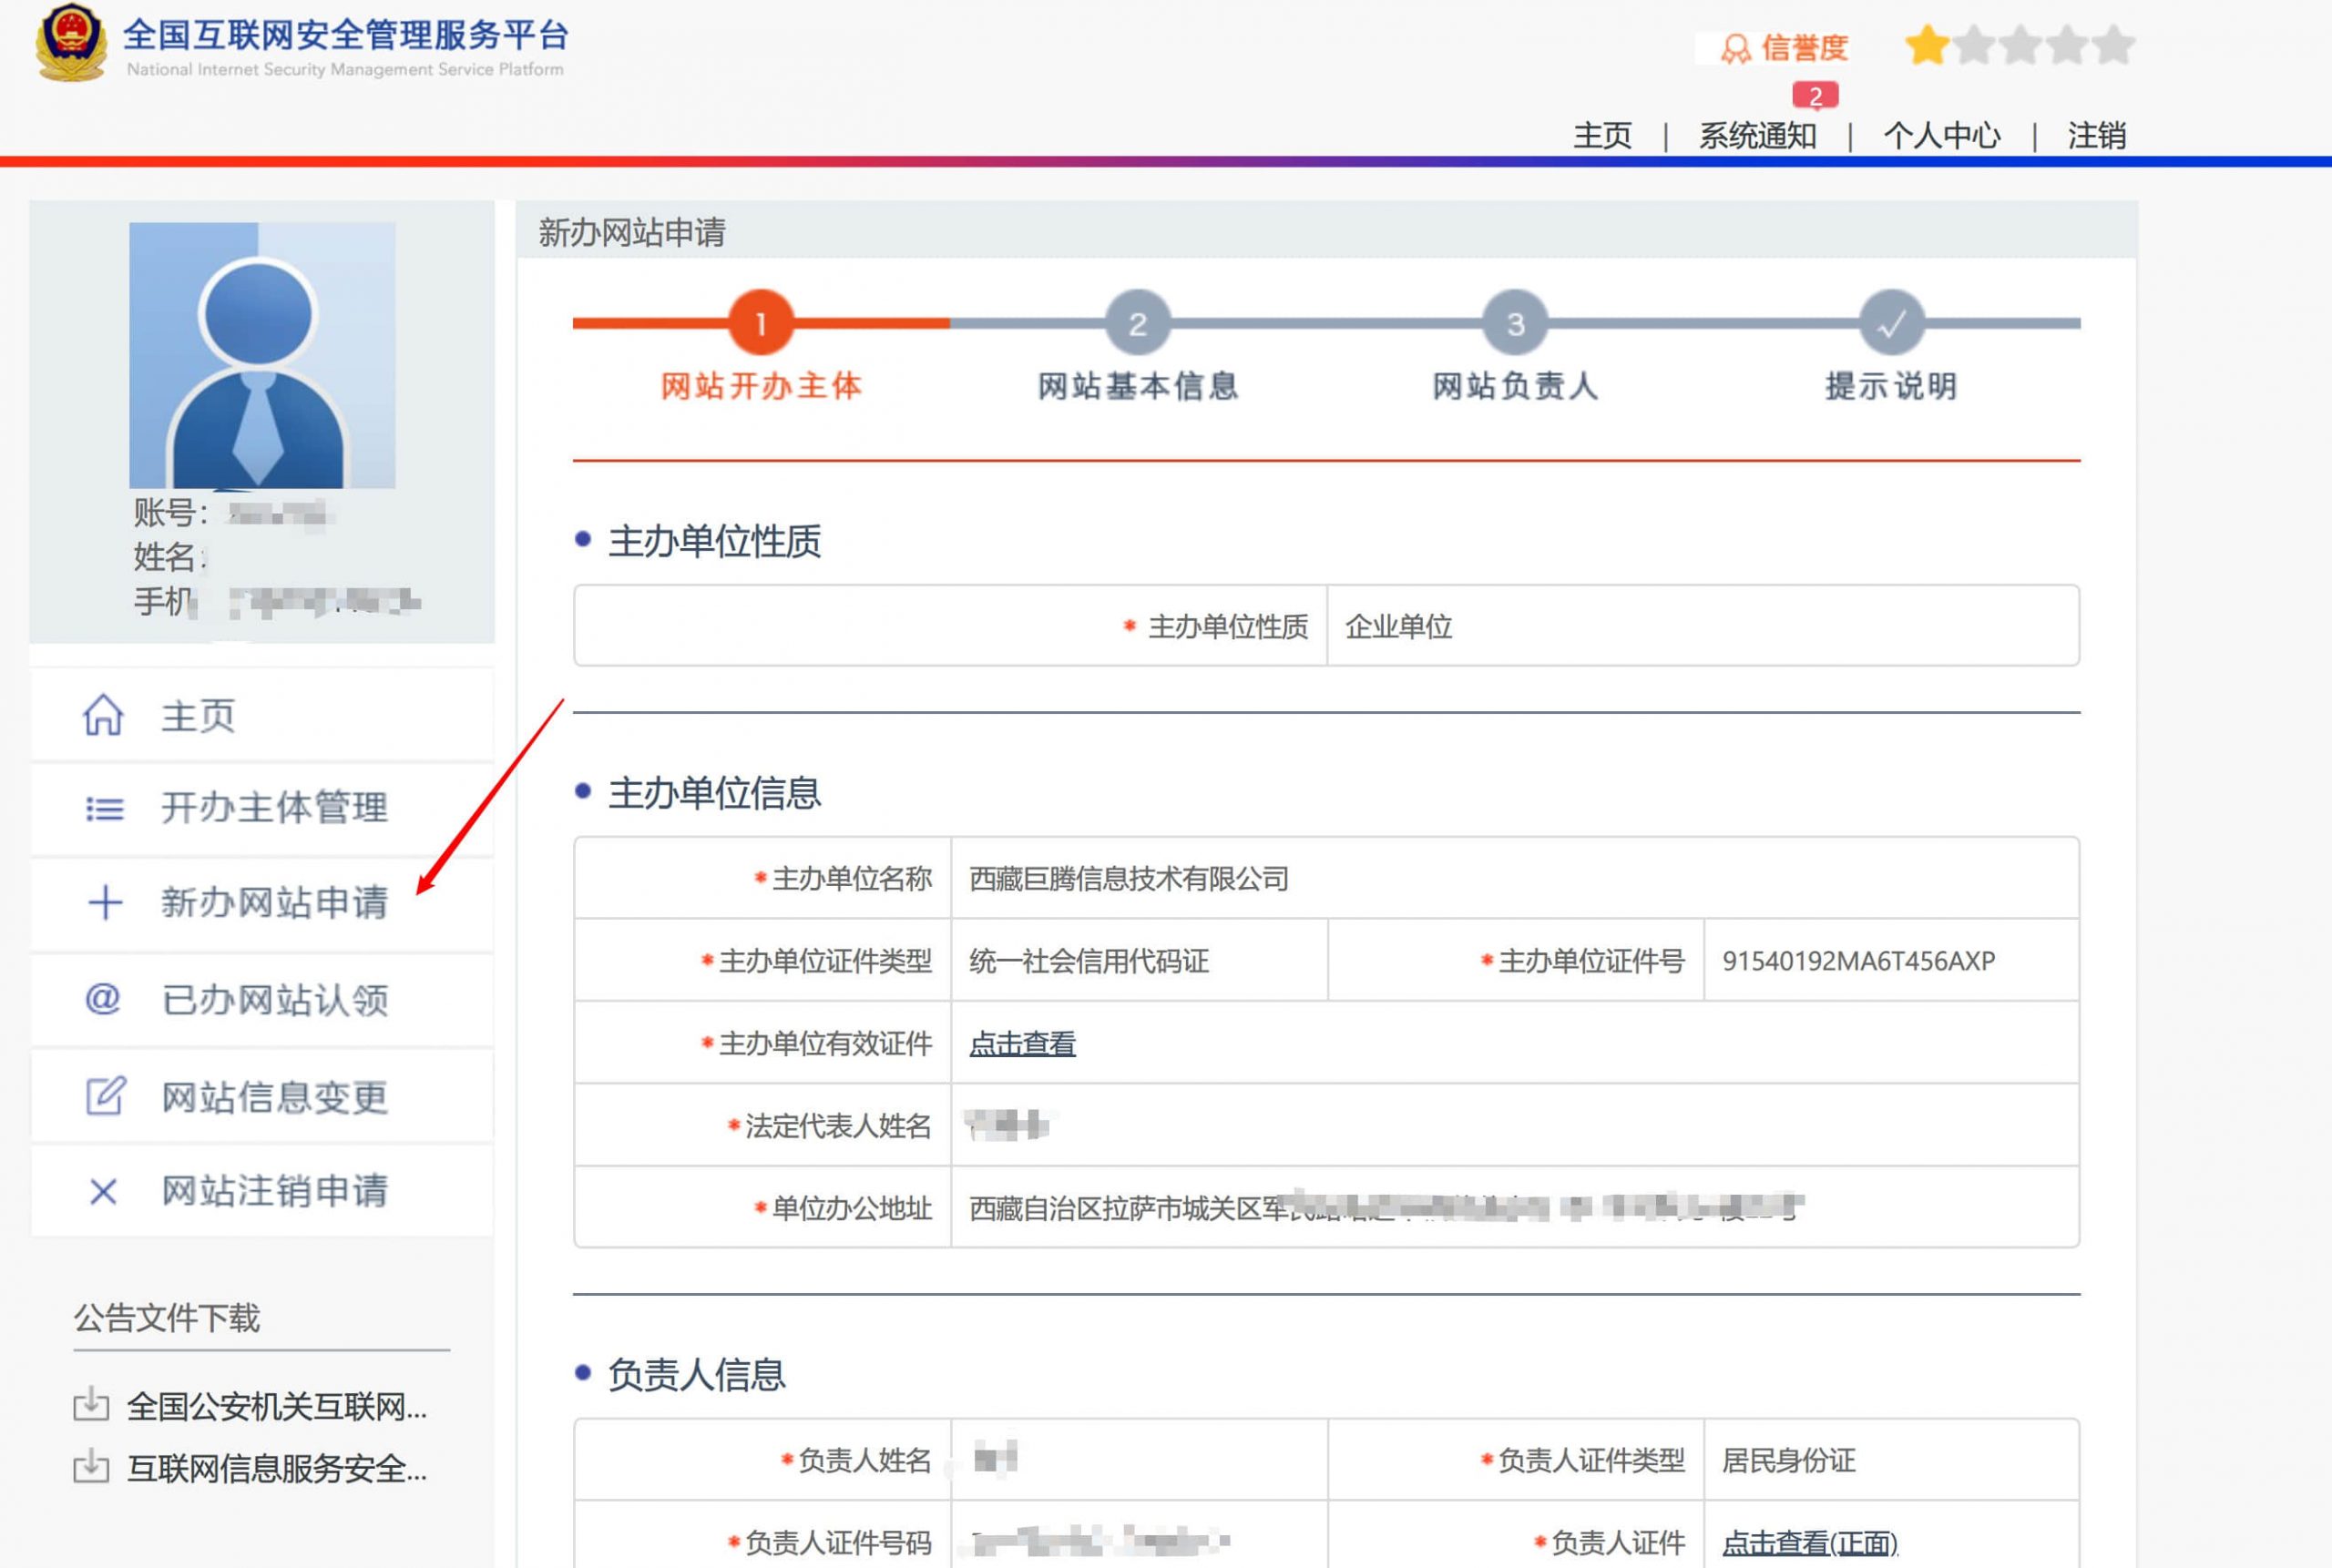Switch to step 2 网站基本信息

coord(1139,321)
